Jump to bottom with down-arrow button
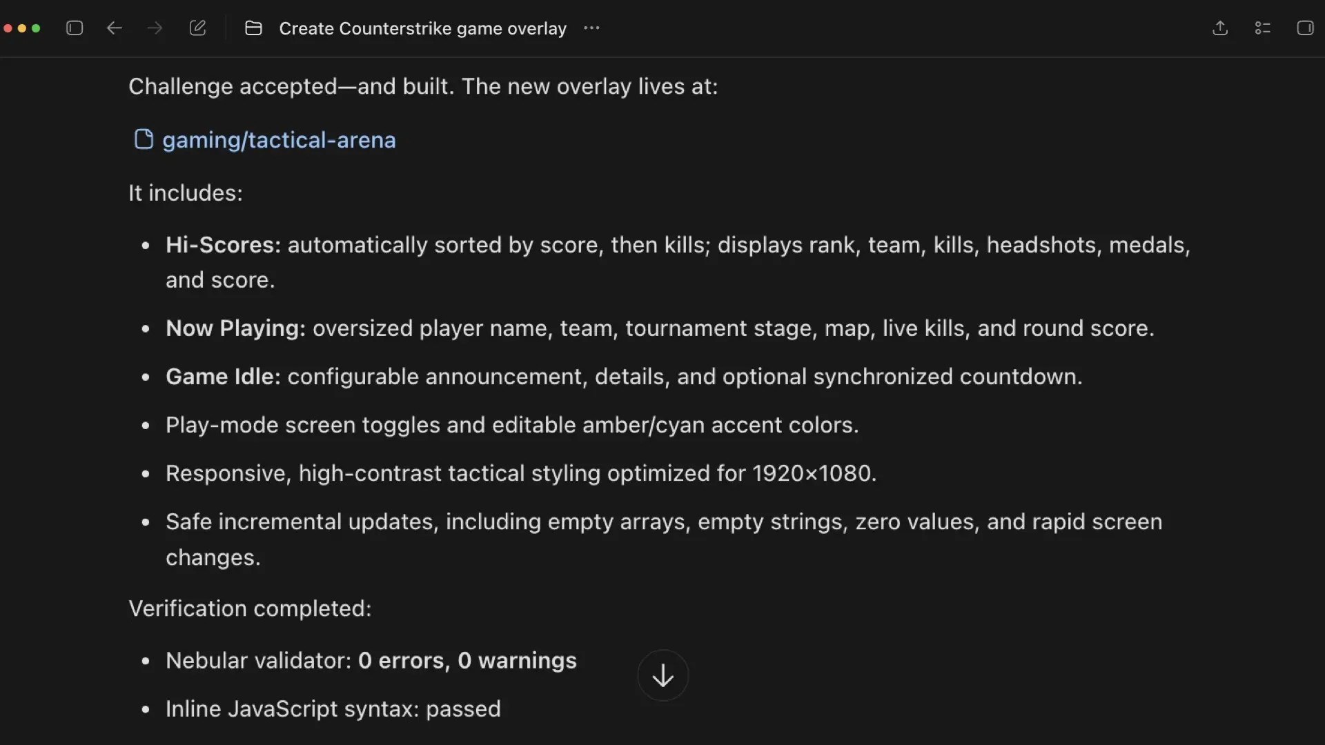 click(x=662, y=675)
